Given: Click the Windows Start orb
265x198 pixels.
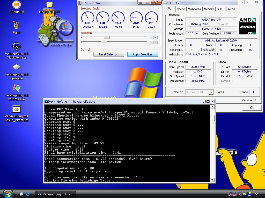Looking at the screenshot, I should 8,194.
